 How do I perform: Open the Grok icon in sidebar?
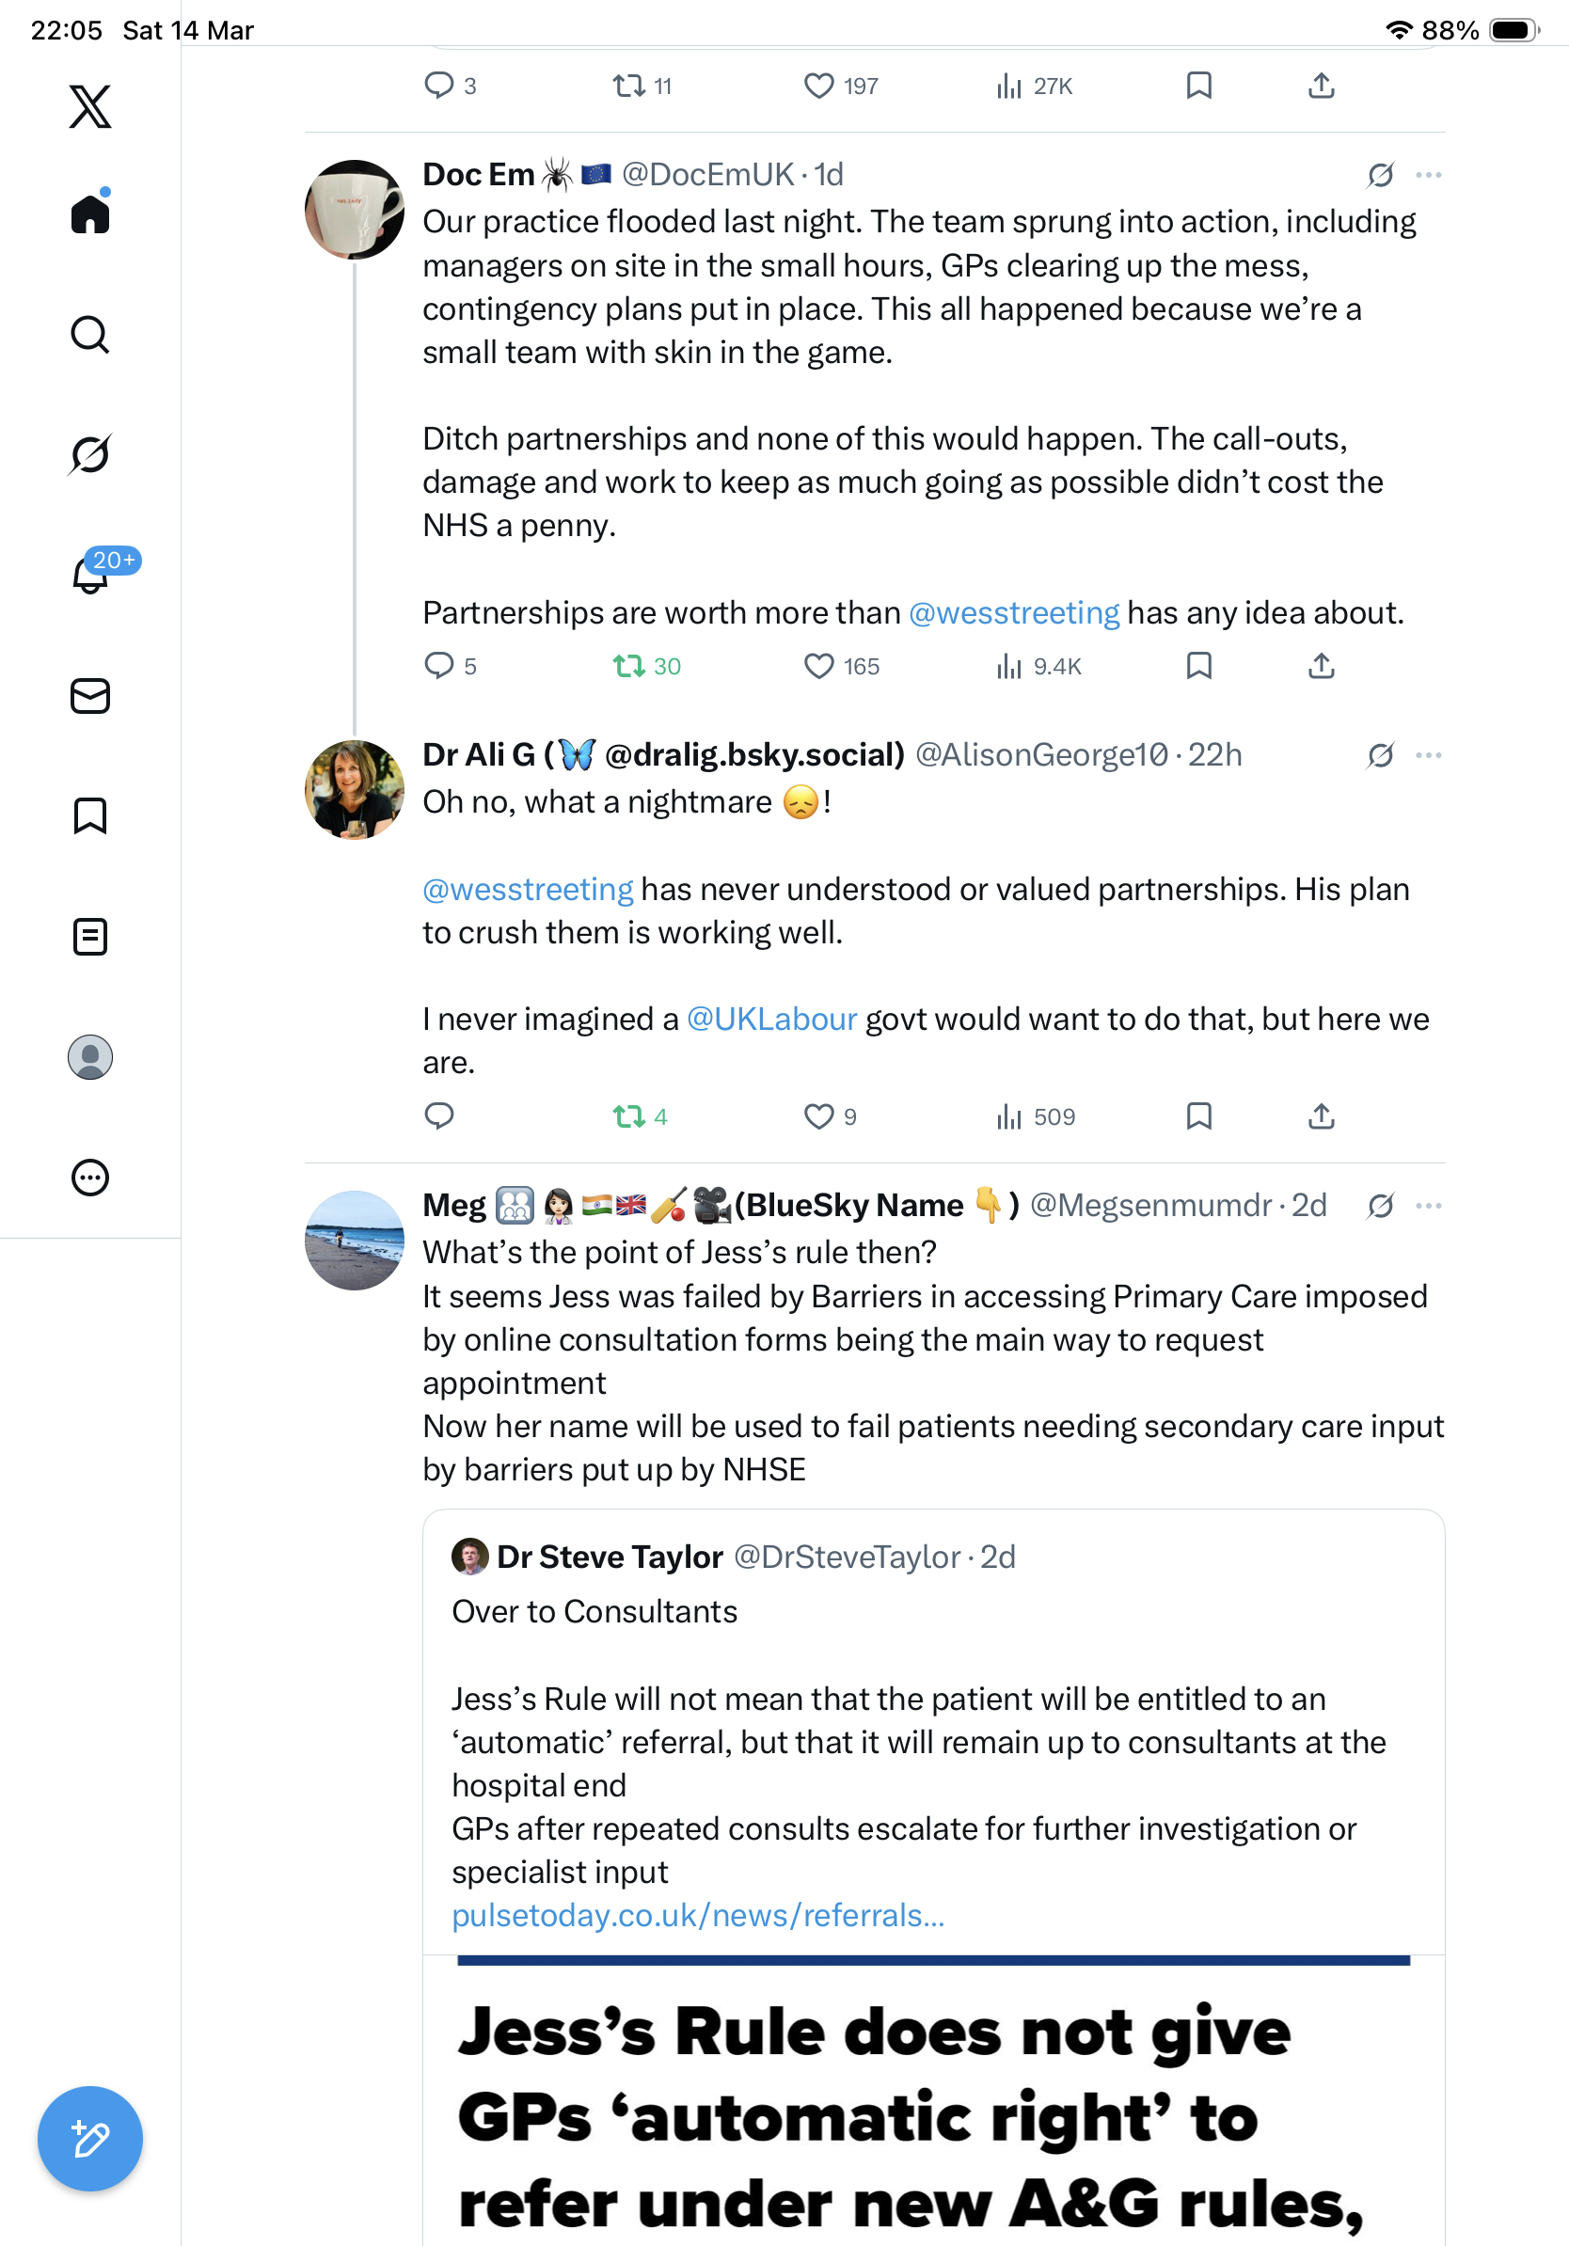(x=90, y=455)
